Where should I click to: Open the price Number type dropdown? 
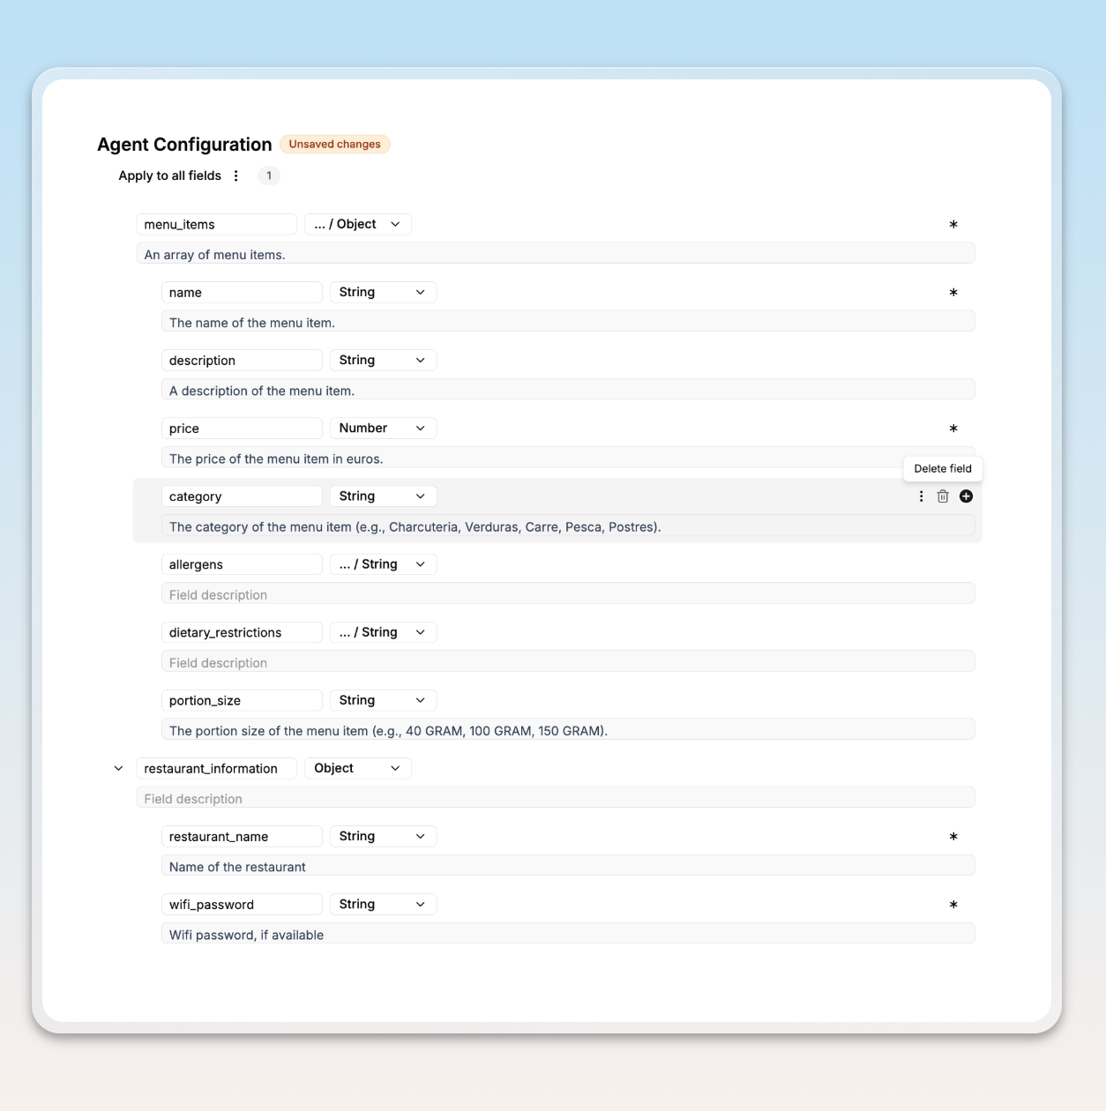pyautogui.click(x=383, y=429)
